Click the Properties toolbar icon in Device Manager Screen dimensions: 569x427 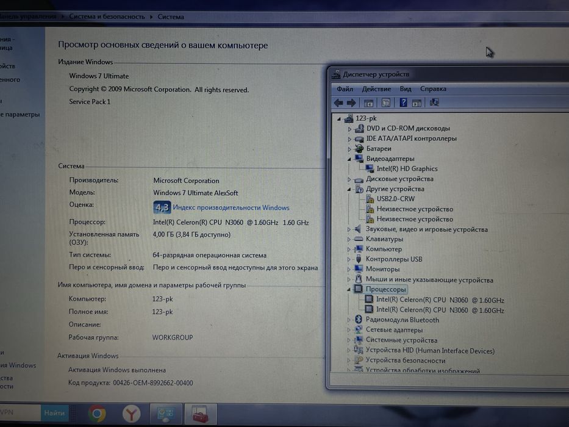(x=386, y=102)
